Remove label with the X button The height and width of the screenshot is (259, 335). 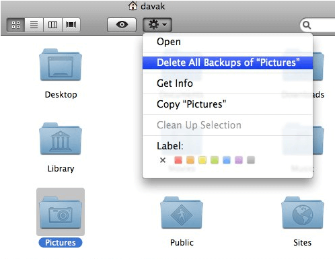coord(163,160)
